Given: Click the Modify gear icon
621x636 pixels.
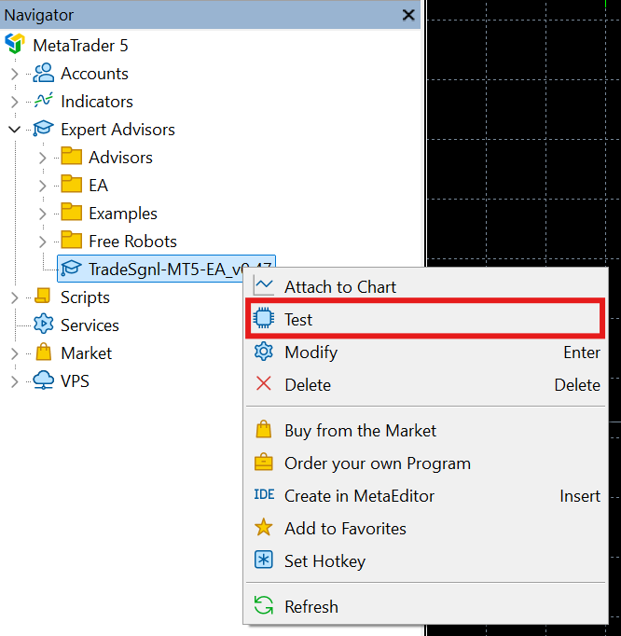Looking at the screenshot, I should pyautogui.click(x=264, y=352).
